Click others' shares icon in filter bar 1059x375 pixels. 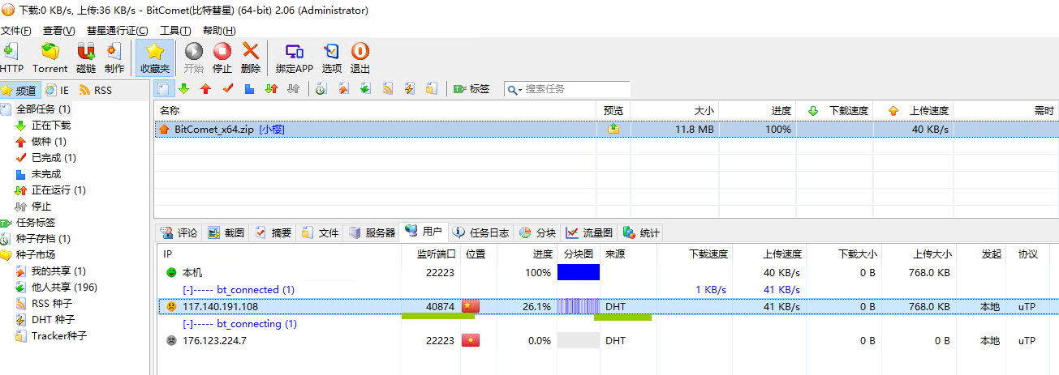(x=366, y=88)
